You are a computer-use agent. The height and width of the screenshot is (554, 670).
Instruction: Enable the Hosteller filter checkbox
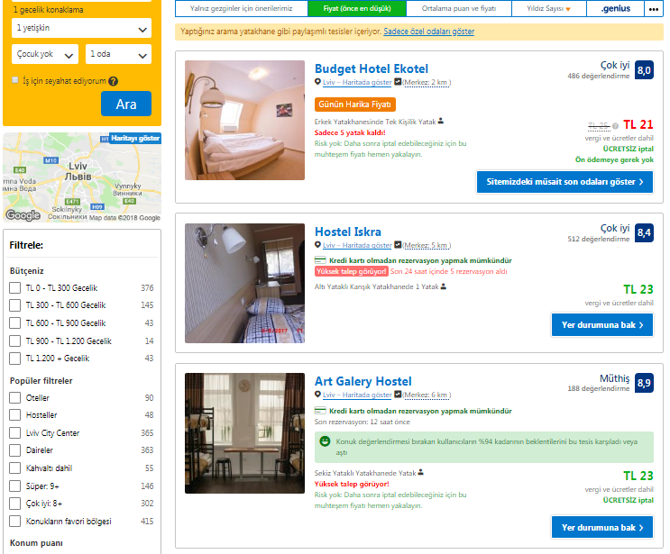(x=15, y=415)
